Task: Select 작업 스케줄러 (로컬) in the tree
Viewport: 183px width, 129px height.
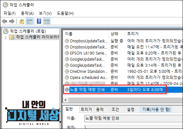Action: click(28, 31)
